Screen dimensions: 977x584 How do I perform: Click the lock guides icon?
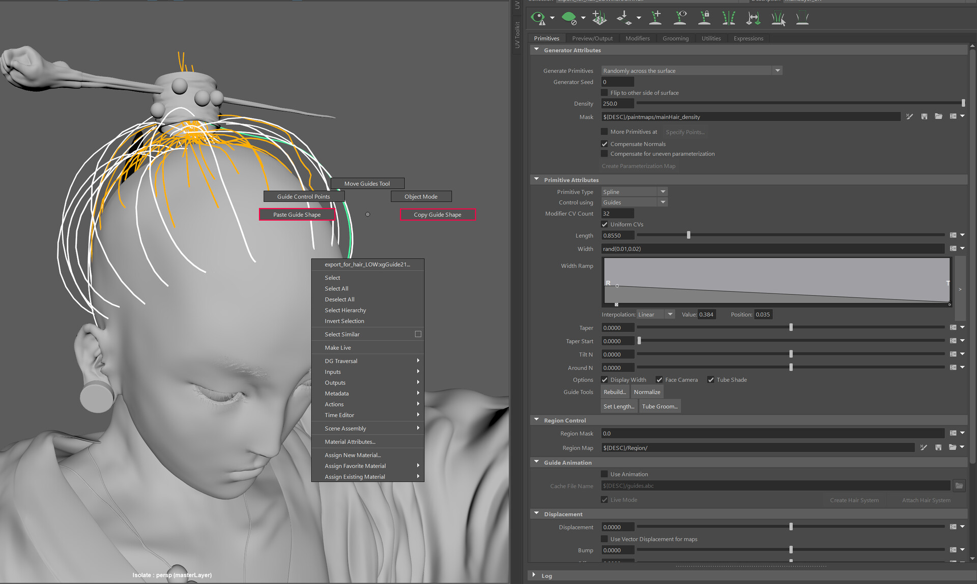point(705,18)
